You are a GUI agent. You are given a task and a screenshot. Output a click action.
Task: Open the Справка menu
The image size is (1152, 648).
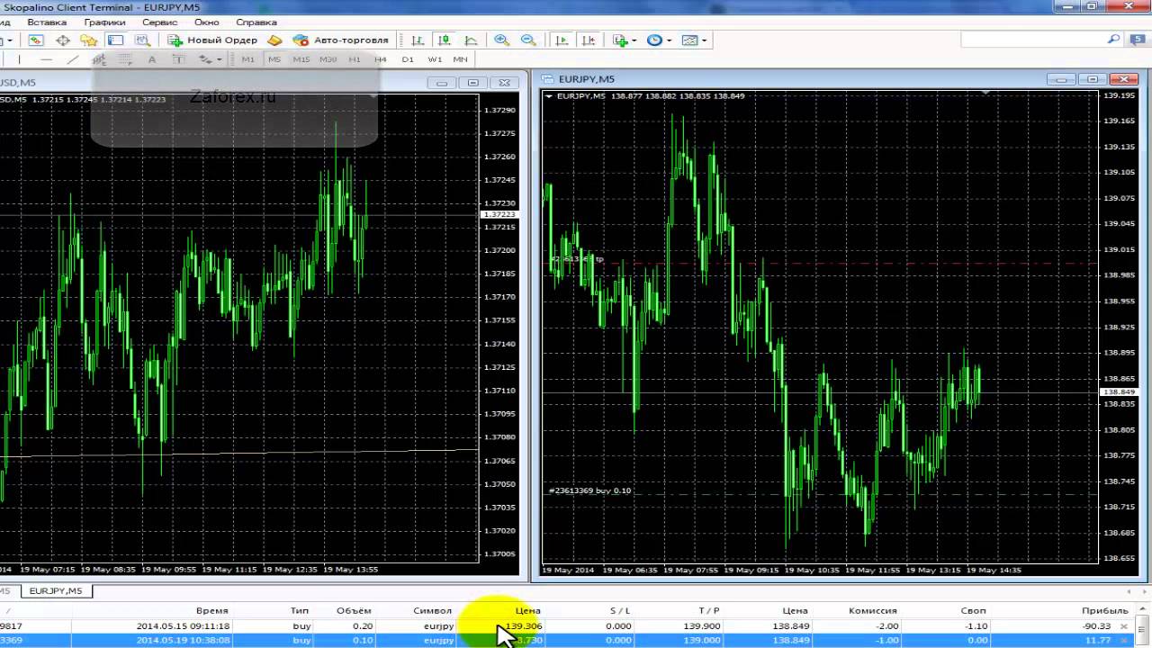pos(256,22)
